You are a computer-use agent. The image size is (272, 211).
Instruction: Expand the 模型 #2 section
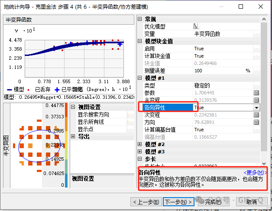139,144
